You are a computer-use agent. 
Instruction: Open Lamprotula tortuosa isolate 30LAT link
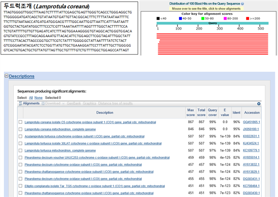93,143
